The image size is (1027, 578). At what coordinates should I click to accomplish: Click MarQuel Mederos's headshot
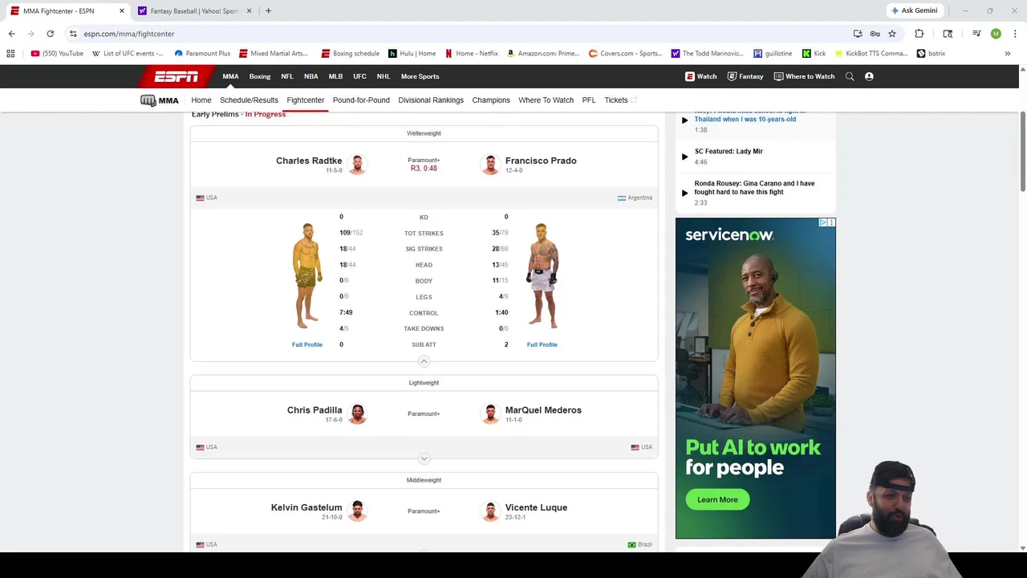pyautogui.click(x=490, y=413)
